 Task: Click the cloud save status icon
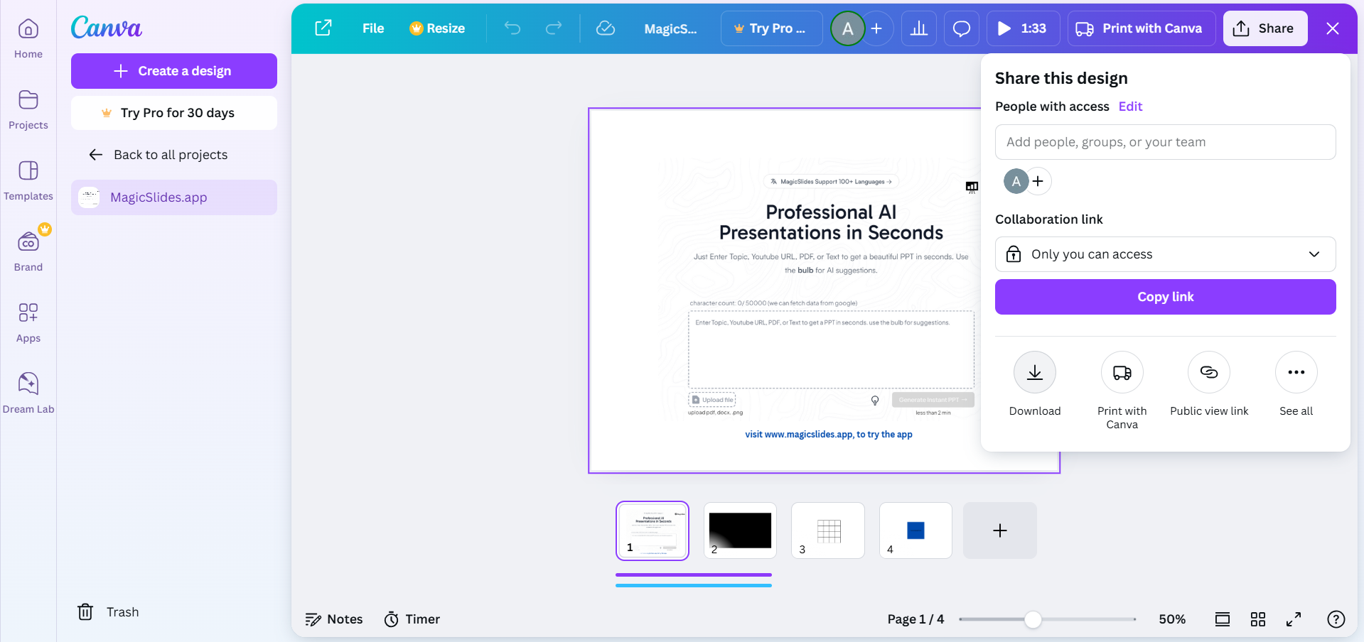coord(606,28)
